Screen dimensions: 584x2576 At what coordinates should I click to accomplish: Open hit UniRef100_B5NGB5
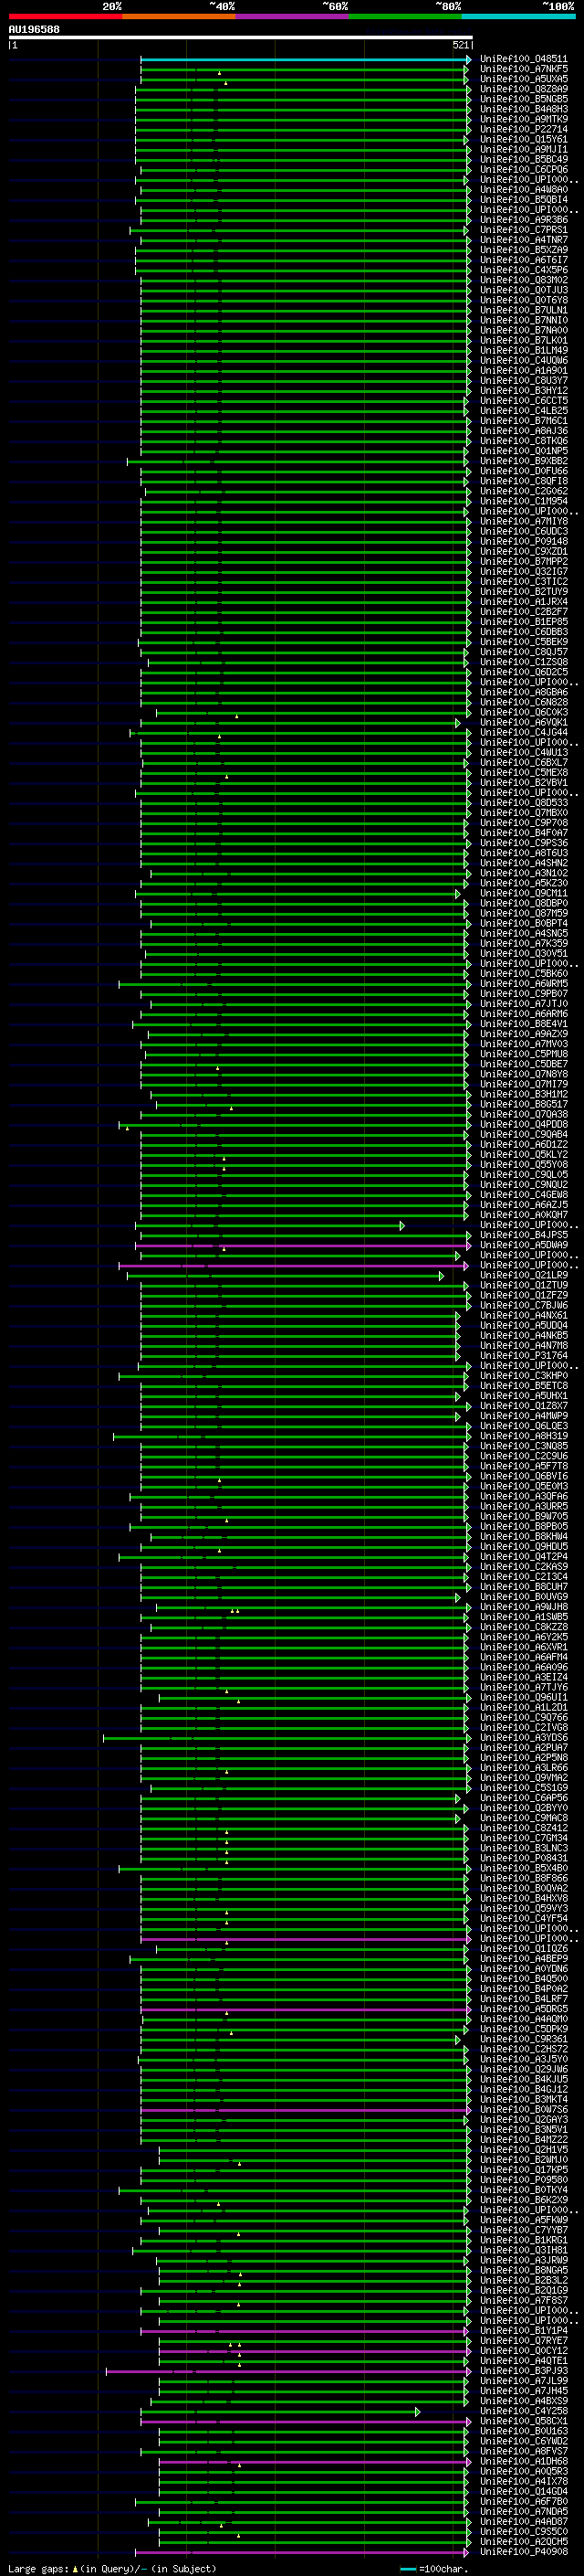524,99
